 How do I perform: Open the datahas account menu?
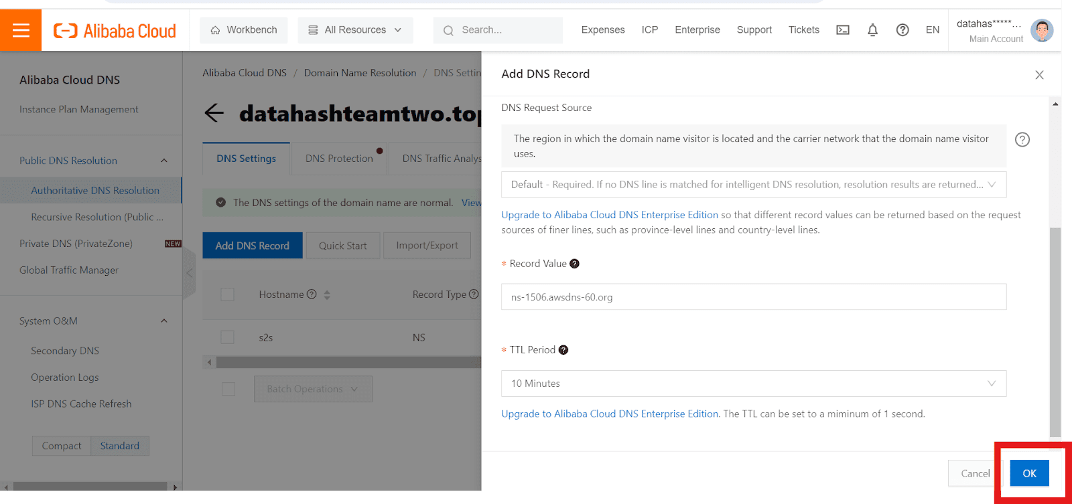tap(989, 31)
